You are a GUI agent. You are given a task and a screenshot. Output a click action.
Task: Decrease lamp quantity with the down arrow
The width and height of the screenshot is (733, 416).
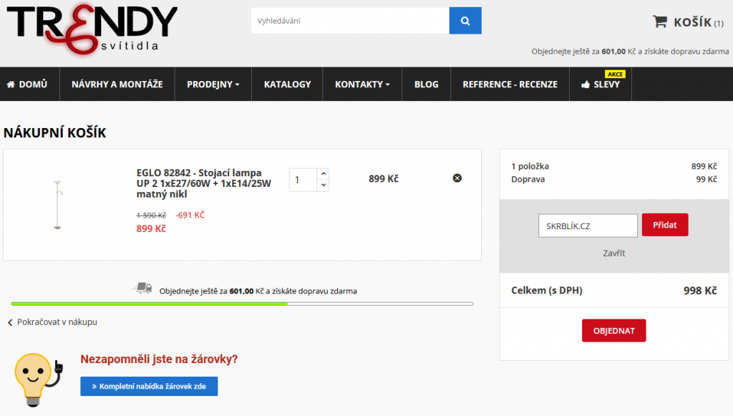(324, 185)
